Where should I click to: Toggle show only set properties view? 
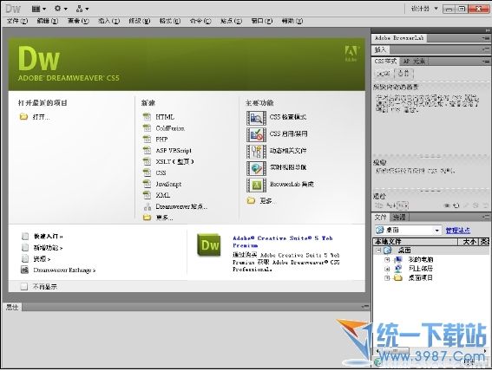(x=403, y=205)
